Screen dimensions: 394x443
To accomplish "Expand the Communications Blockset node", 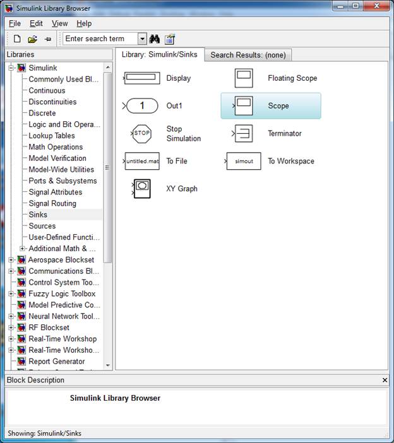I will pyautogui.click(x=11, y=271).
